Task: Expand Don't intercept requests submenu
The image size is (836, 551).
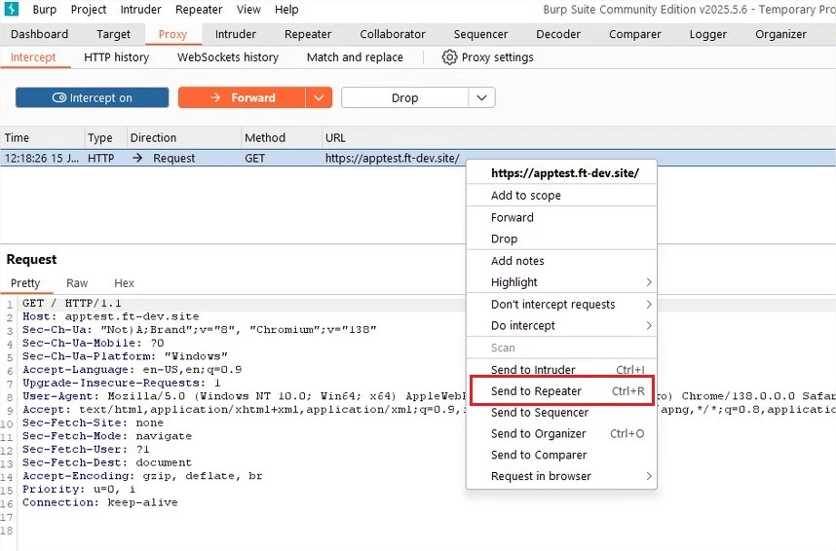Action: [561, 304]
